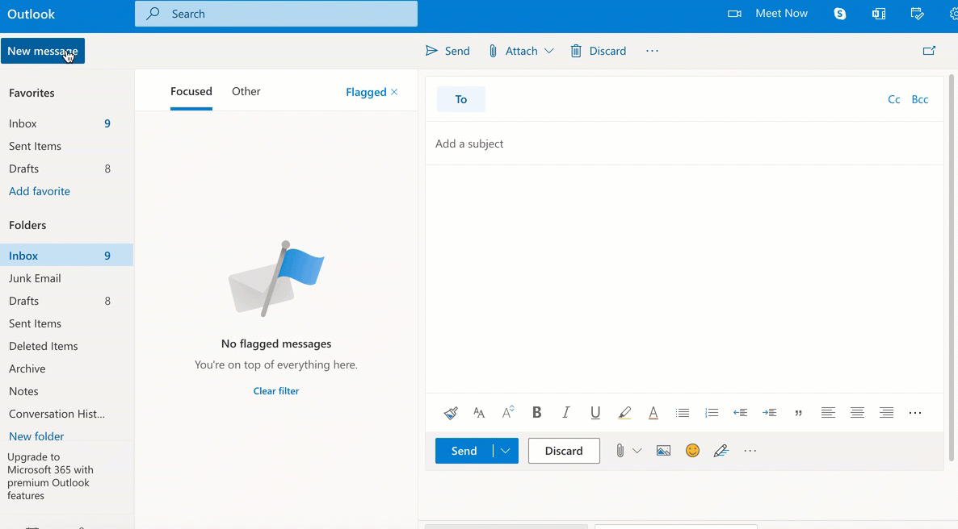Toggle underline formatting
The image size is (958, 529).
[595, 413]
